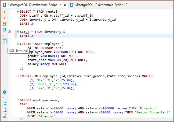
Task: Click the LIMIT 3 line
Action: (x=27, y=24)
